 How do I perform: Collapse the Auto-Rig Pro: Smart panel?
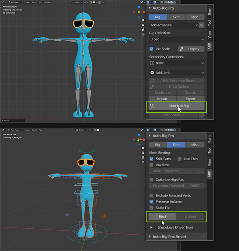(x=149, y=236)
